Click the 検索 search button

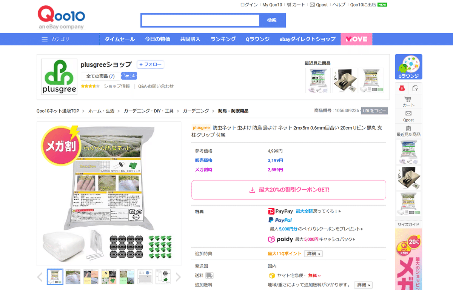coord(272,20)
